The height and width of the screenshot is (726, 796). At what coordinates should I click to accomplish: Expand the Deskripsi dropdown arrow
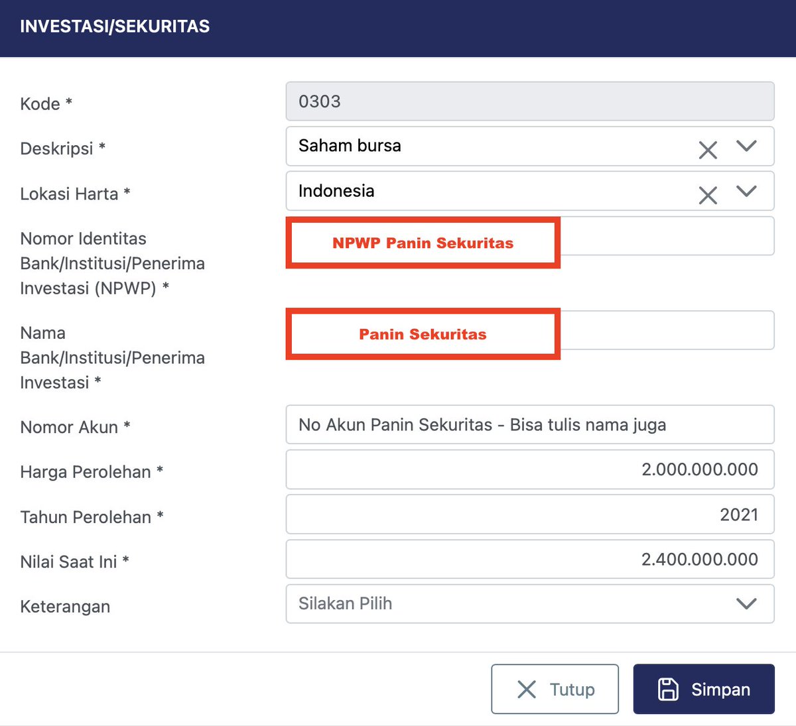746,146
